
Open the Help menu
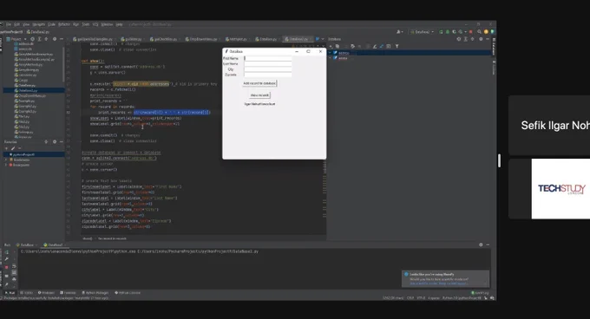[119, 24]
